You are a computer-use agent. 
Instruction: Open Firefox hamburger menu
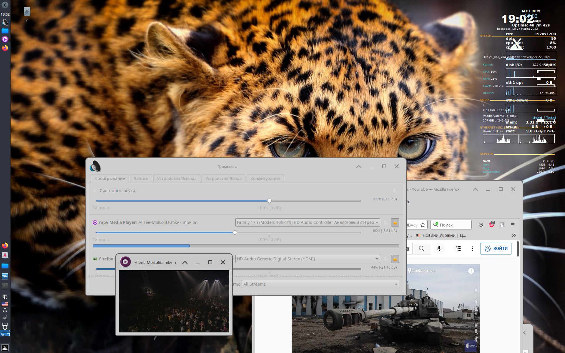click(x=513, y=225)
